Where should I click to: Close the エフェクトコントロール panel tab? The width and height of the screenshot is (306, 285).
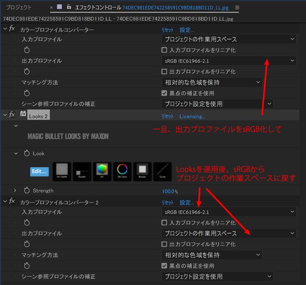tap(51, 7)
